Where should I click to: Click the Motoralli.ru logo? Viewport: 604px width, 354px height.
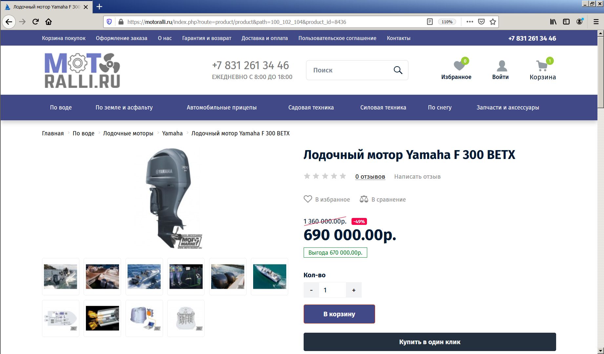pos(82,70)
